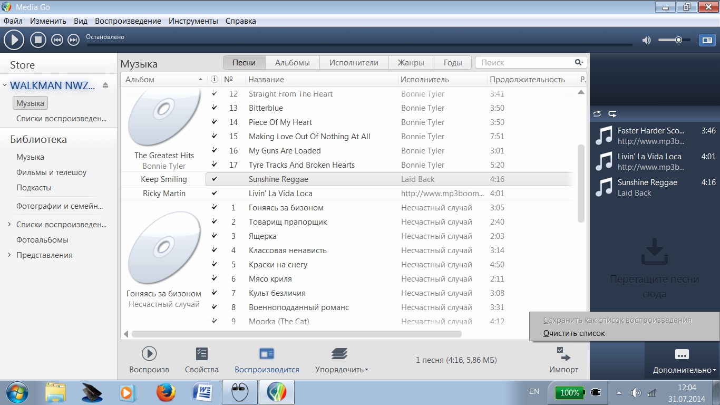Switch to the Альбомы tab
The width and height of the screenshot is (720, 405).
(292, 63)
